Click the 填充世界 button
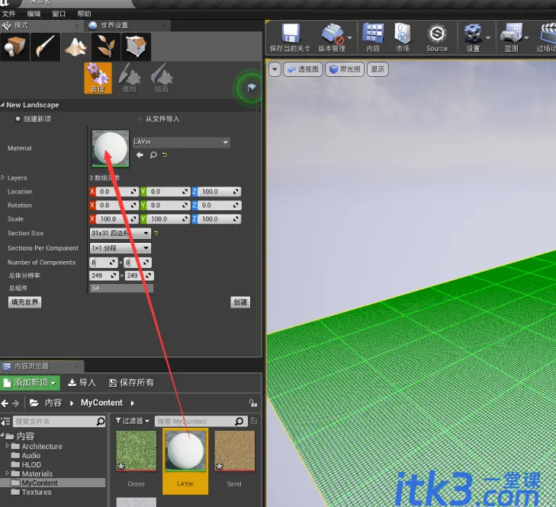This screenshot has width=556, height=507. [x=24, y=302]
